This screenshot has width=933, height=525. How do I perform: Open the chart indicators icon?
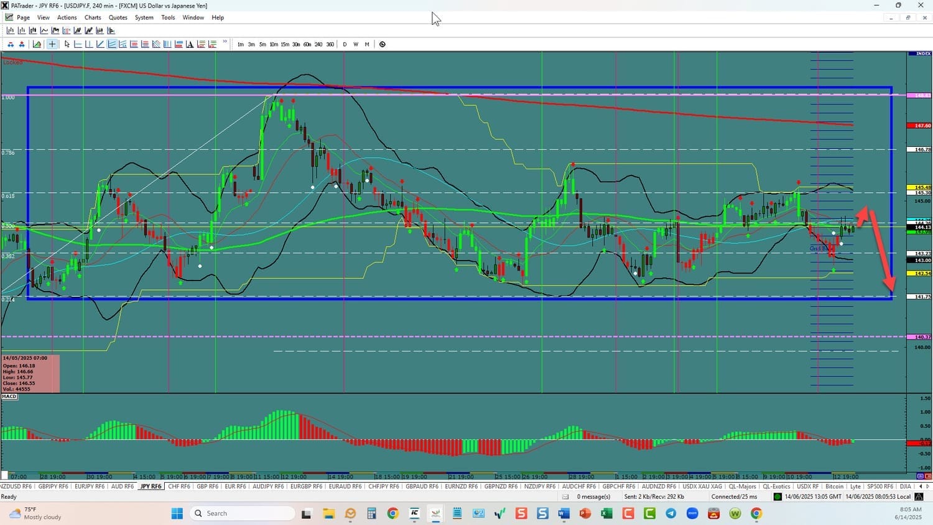37,44
